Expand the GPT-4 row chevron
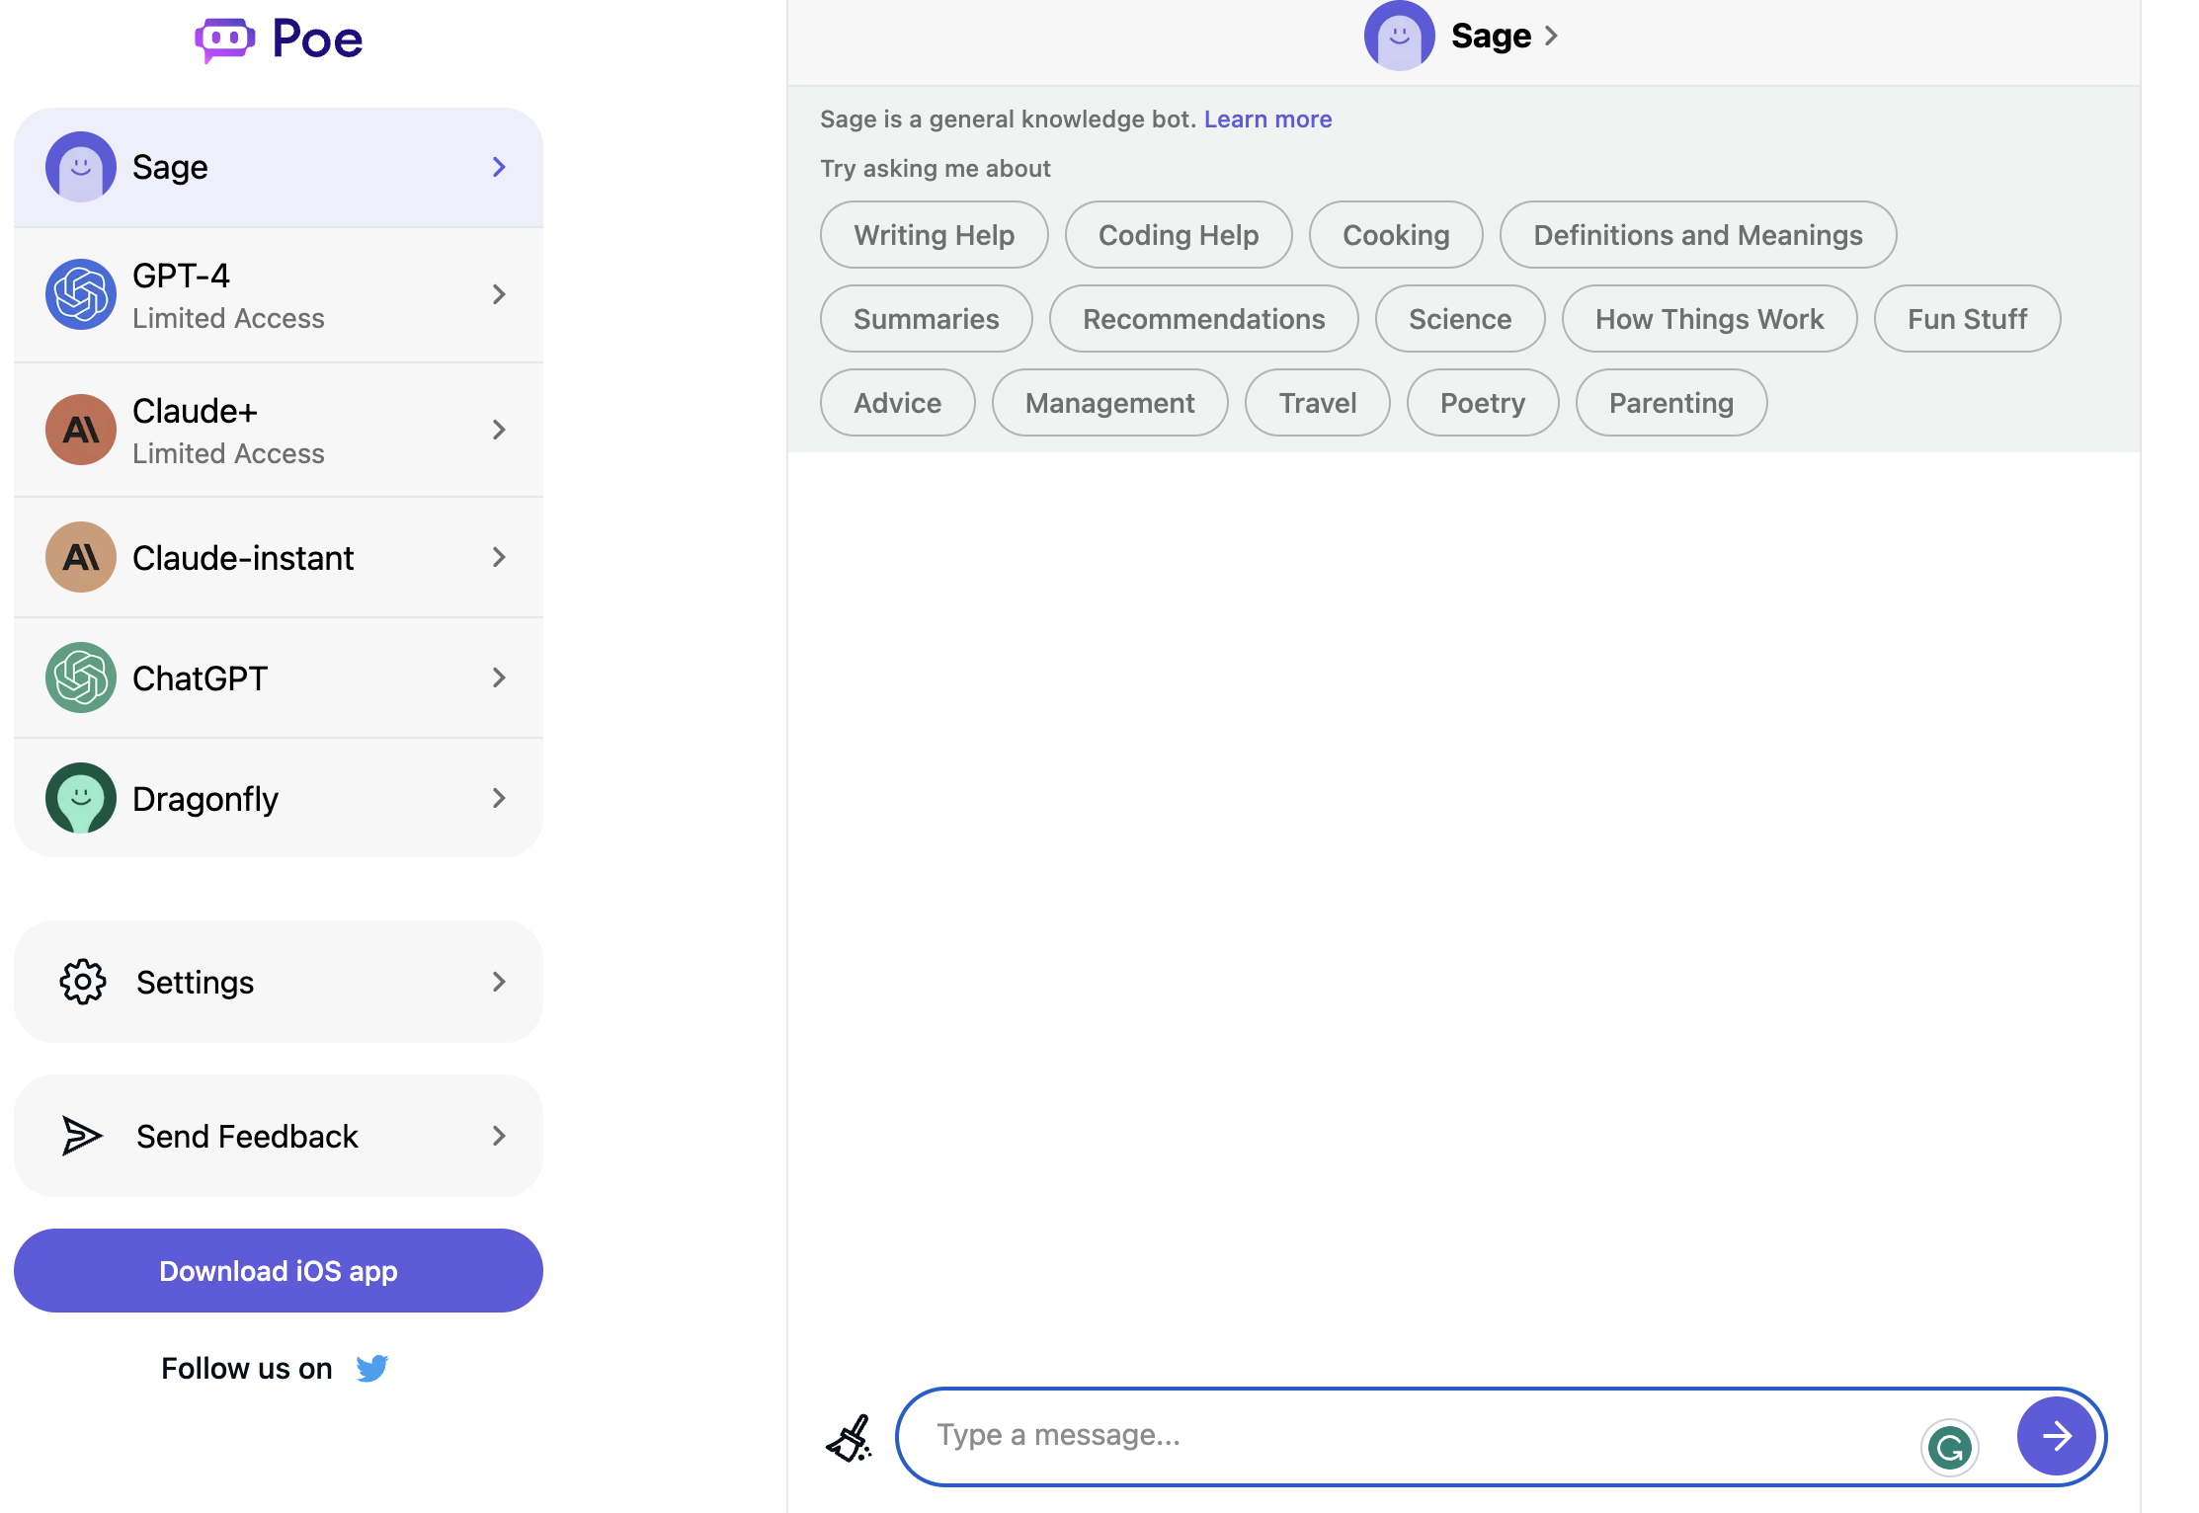This screenshot has height=1513, width=2199. coord(499,294)
